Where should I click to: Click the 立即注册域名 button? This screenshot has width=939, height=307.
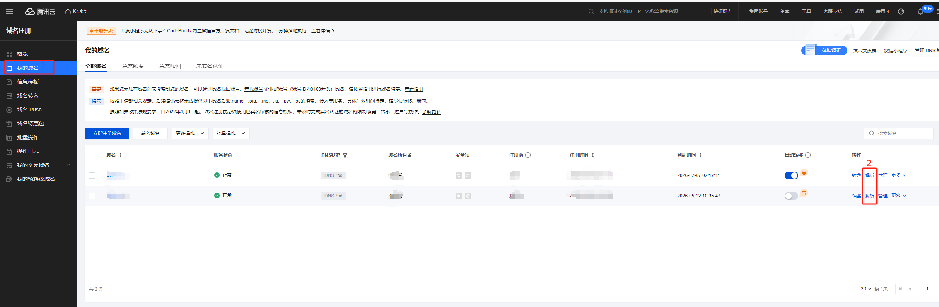click(x=107, y=133)
